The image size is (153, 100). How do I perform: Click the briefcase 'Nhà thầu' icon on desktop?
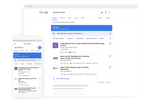coord(70,52)
